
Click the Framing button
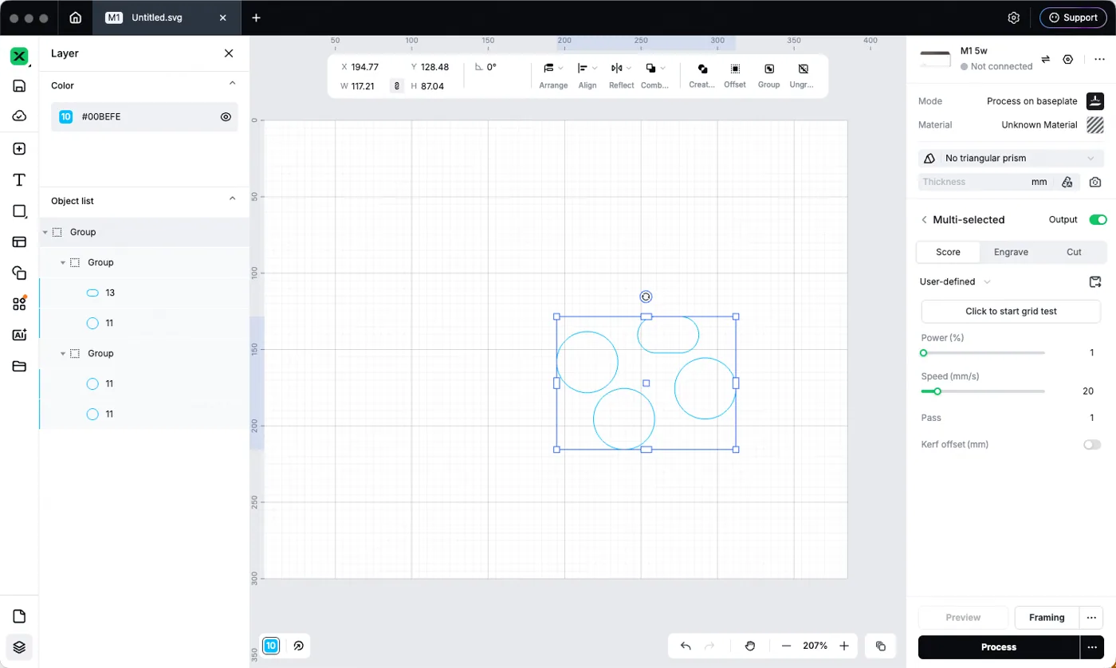tap(1046, 617)
